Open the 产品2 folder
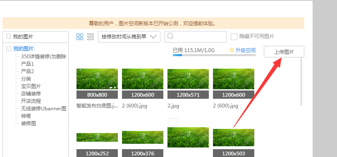Image resolution: width=337 pixels, height=157 pixels. (27, 71)
